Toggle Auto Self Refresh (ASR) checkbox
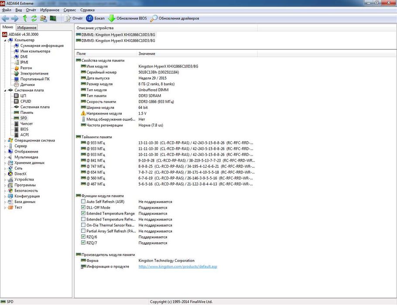Viewport: 397px width, 305px height. pyautogui.click(x=83, y=202)
